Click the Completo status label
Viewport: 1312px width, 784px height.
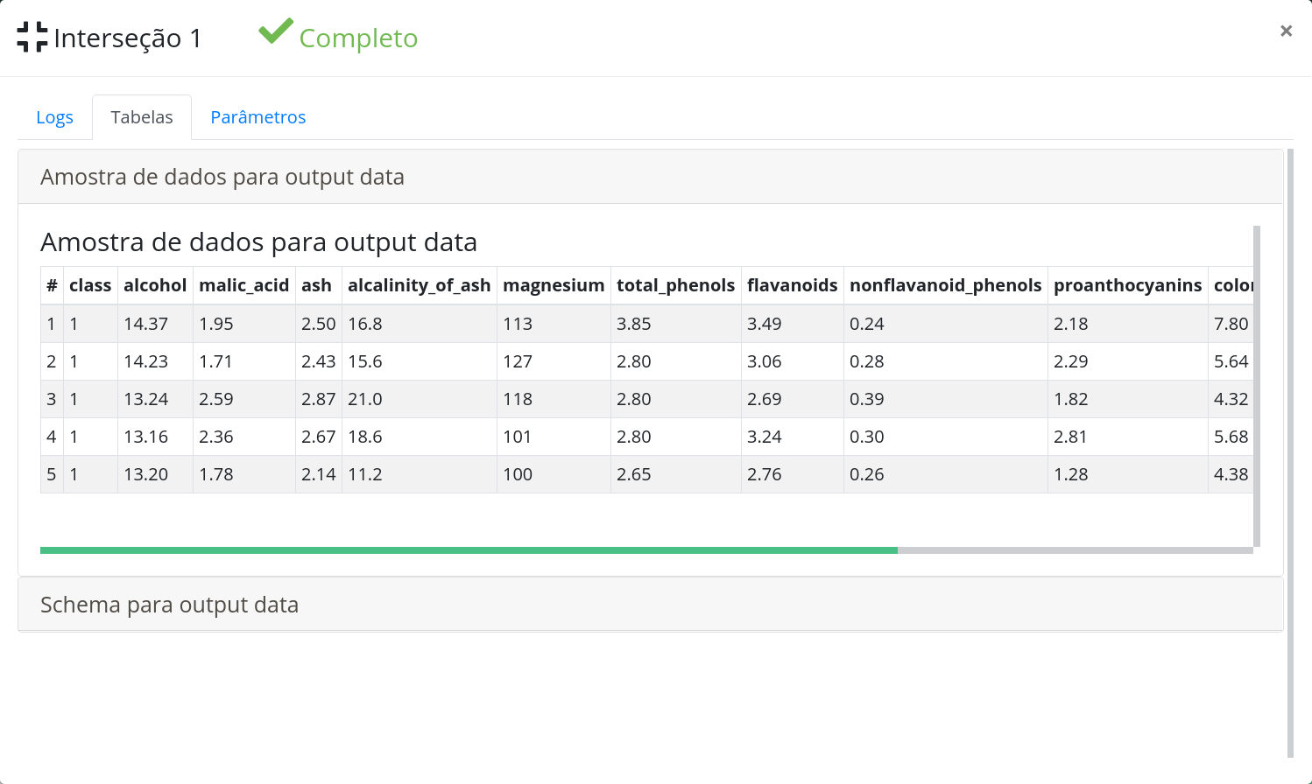359,38
